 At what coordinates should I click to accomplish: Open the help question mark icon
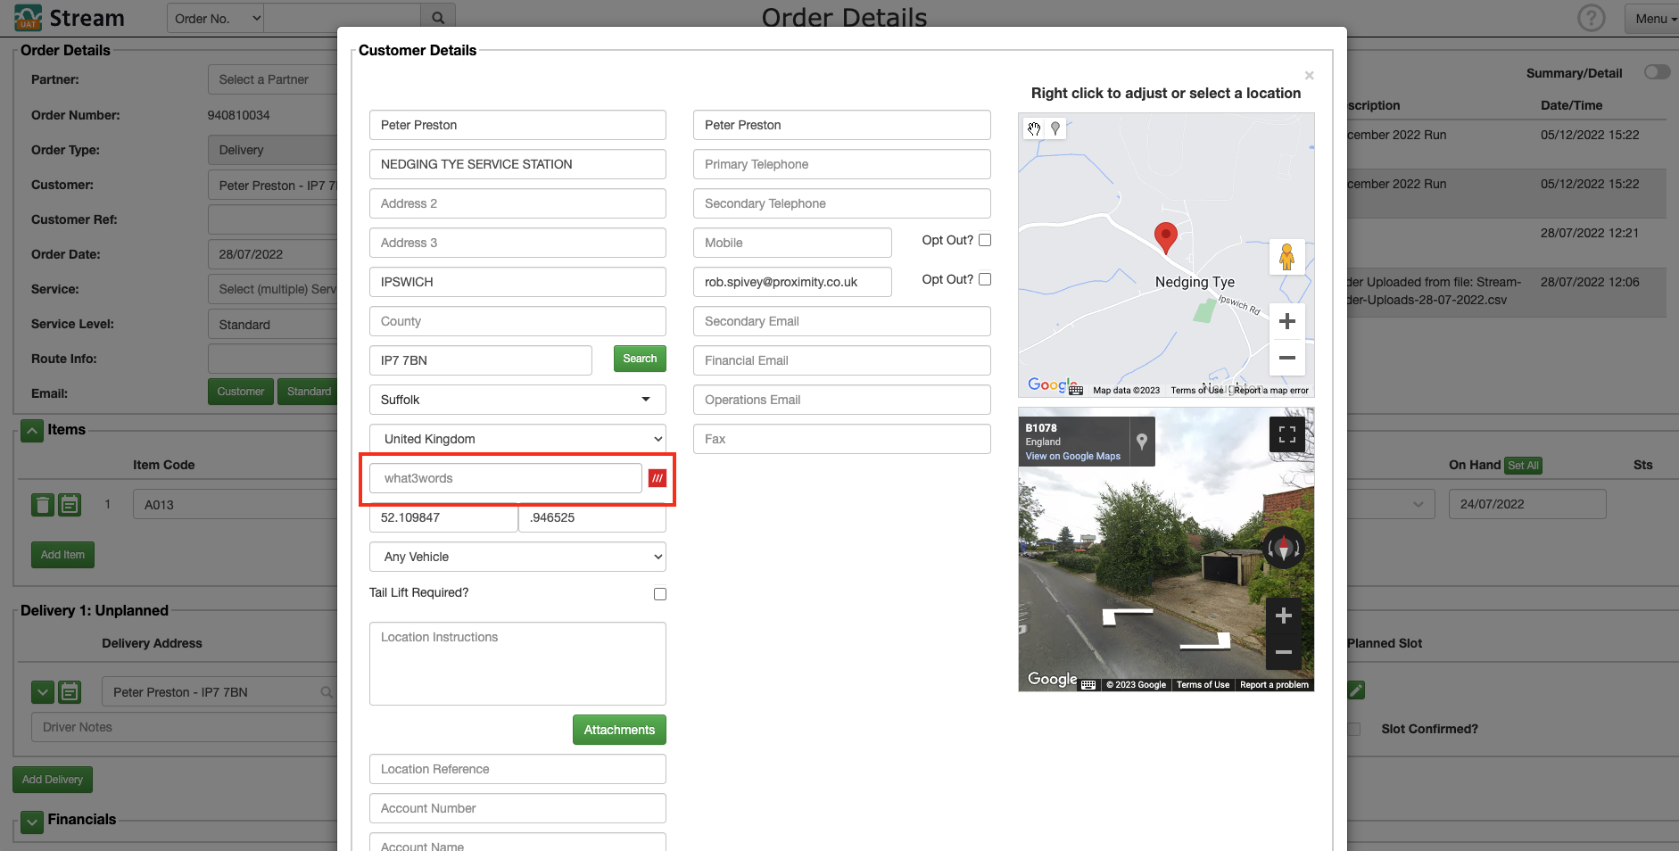[x=1592, y=18]
